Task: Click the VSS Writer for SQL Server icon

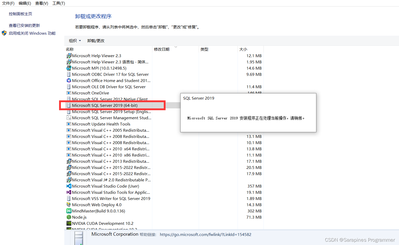Action: 69,198
